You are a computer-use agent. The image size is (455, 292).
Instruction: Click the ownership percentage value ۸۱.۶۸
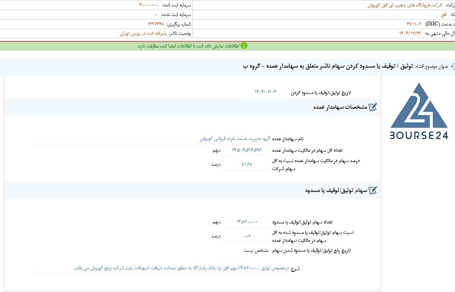(247, 164)
